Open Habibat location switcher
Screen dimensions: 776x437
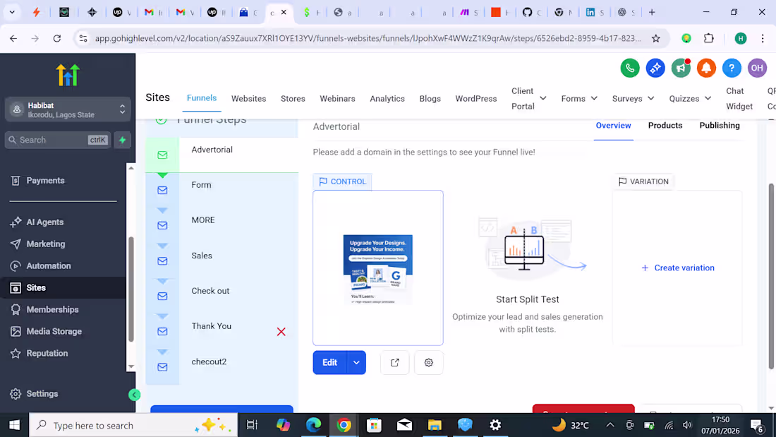click(68, 109)
